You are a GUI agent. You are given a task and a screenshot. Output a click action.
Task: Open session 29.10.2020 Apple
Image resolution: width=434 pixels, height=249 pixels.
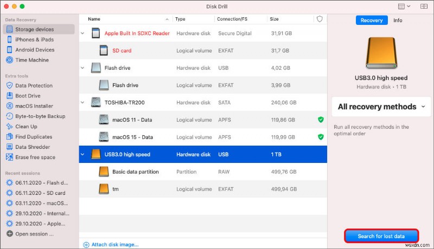(40, 224)
